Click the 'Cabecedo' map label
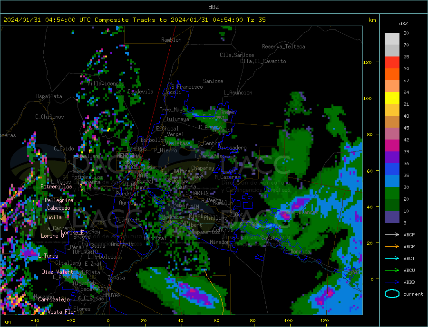Viewport: 428px width, 327px height. pos(58,208)
